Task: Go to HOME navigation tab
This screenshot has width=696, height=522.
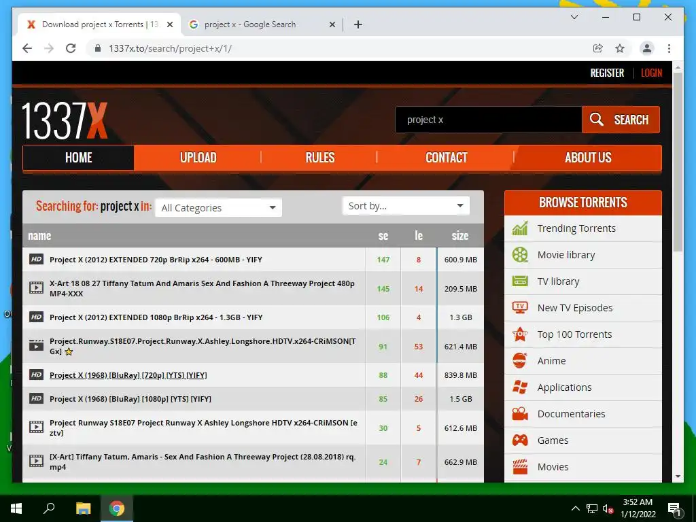Action: pyautogui.click(x=78, y=158)
